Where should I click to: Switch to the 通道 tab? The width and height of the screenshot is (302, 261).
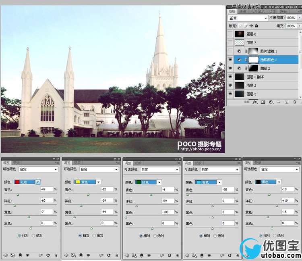tap(243, 12)
